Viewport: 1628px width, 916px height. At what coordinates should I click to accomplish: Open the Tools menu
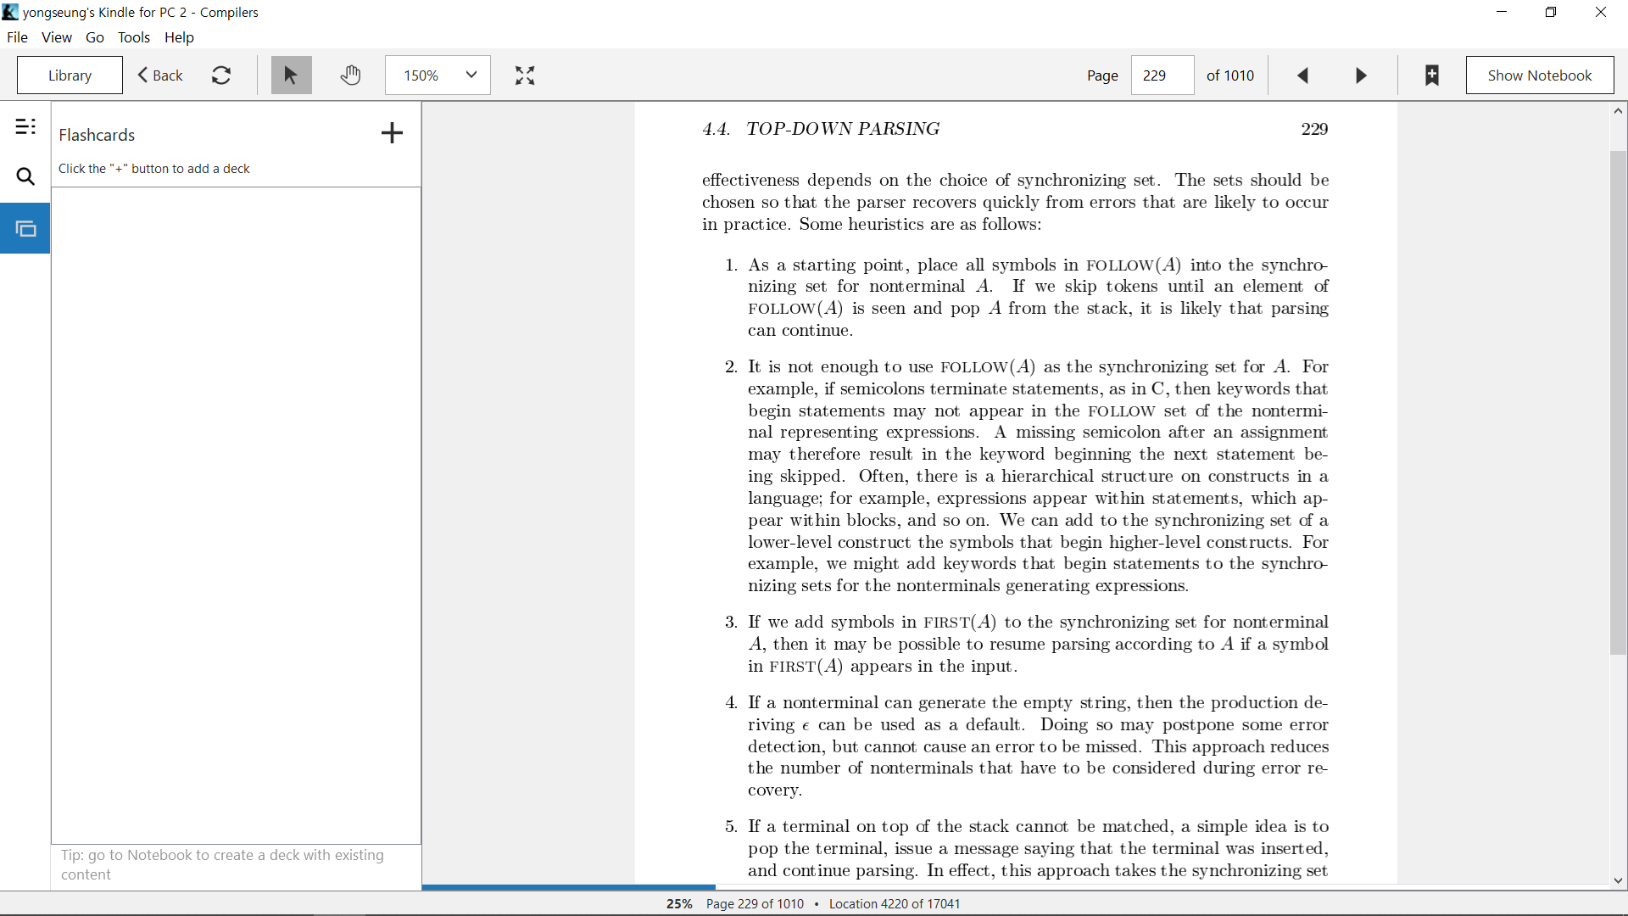(x=134, y=37)
